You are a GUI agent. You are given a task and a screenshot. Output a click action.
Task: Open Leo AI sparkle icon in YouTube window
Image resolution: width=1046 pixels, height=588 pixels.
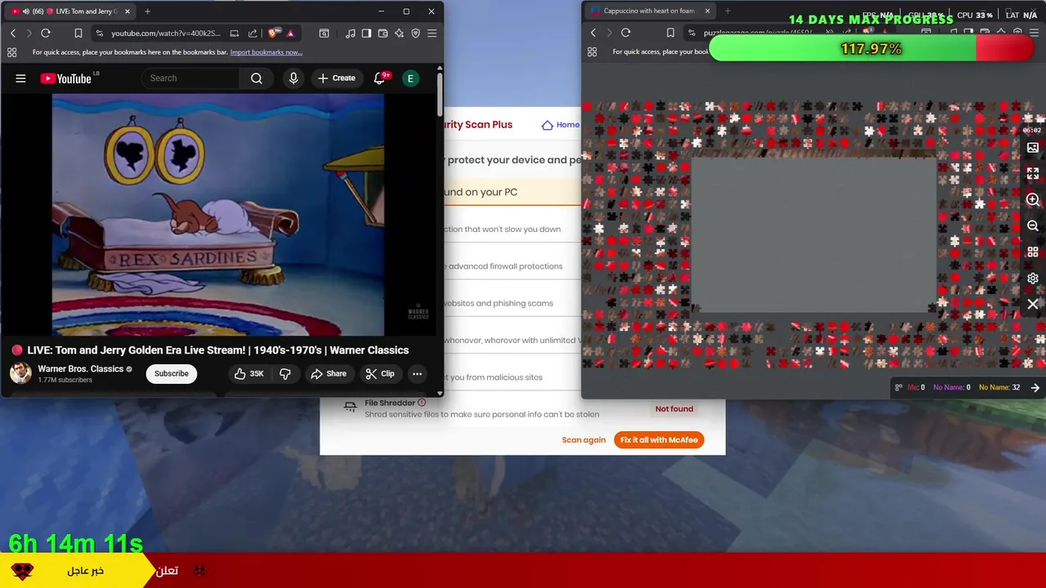[400, 33]
